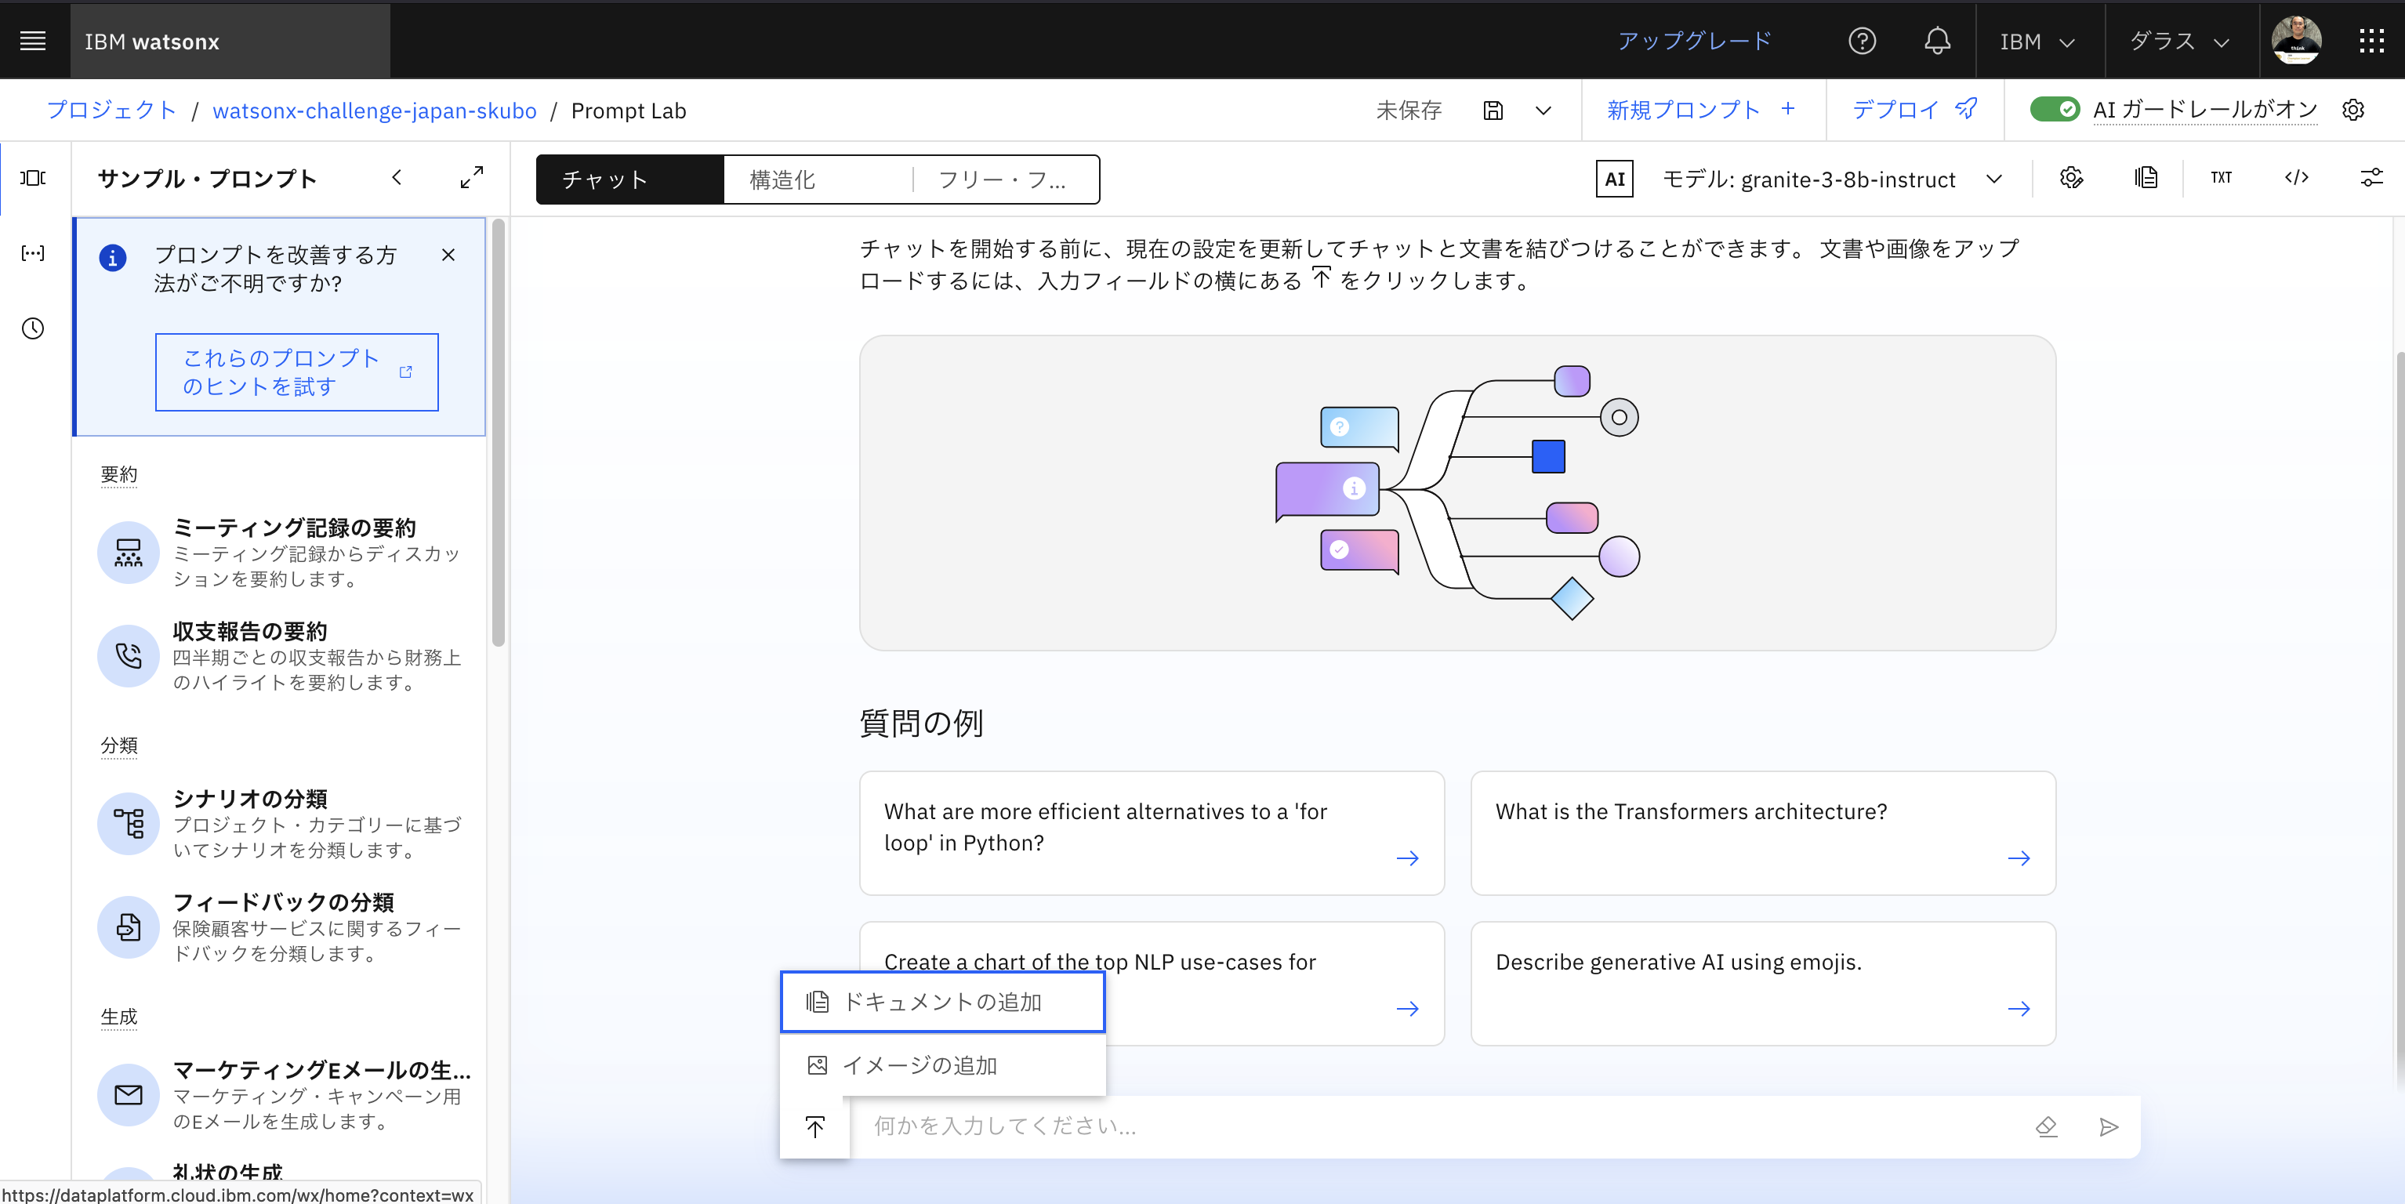Open the prompt variables bracket icon
The width and height of the screenshot is (2405, 1204).
coord(33,253)
